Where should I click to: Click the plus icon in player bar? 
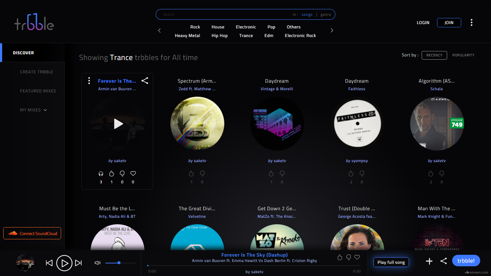429,261
